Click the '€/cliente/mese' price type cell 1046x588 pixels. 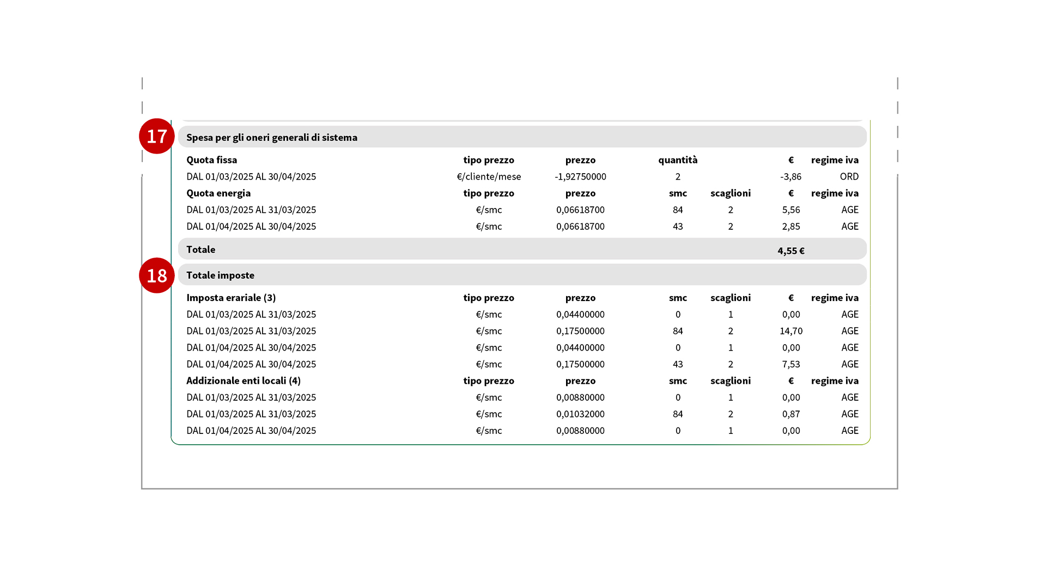tap(489, 176)
